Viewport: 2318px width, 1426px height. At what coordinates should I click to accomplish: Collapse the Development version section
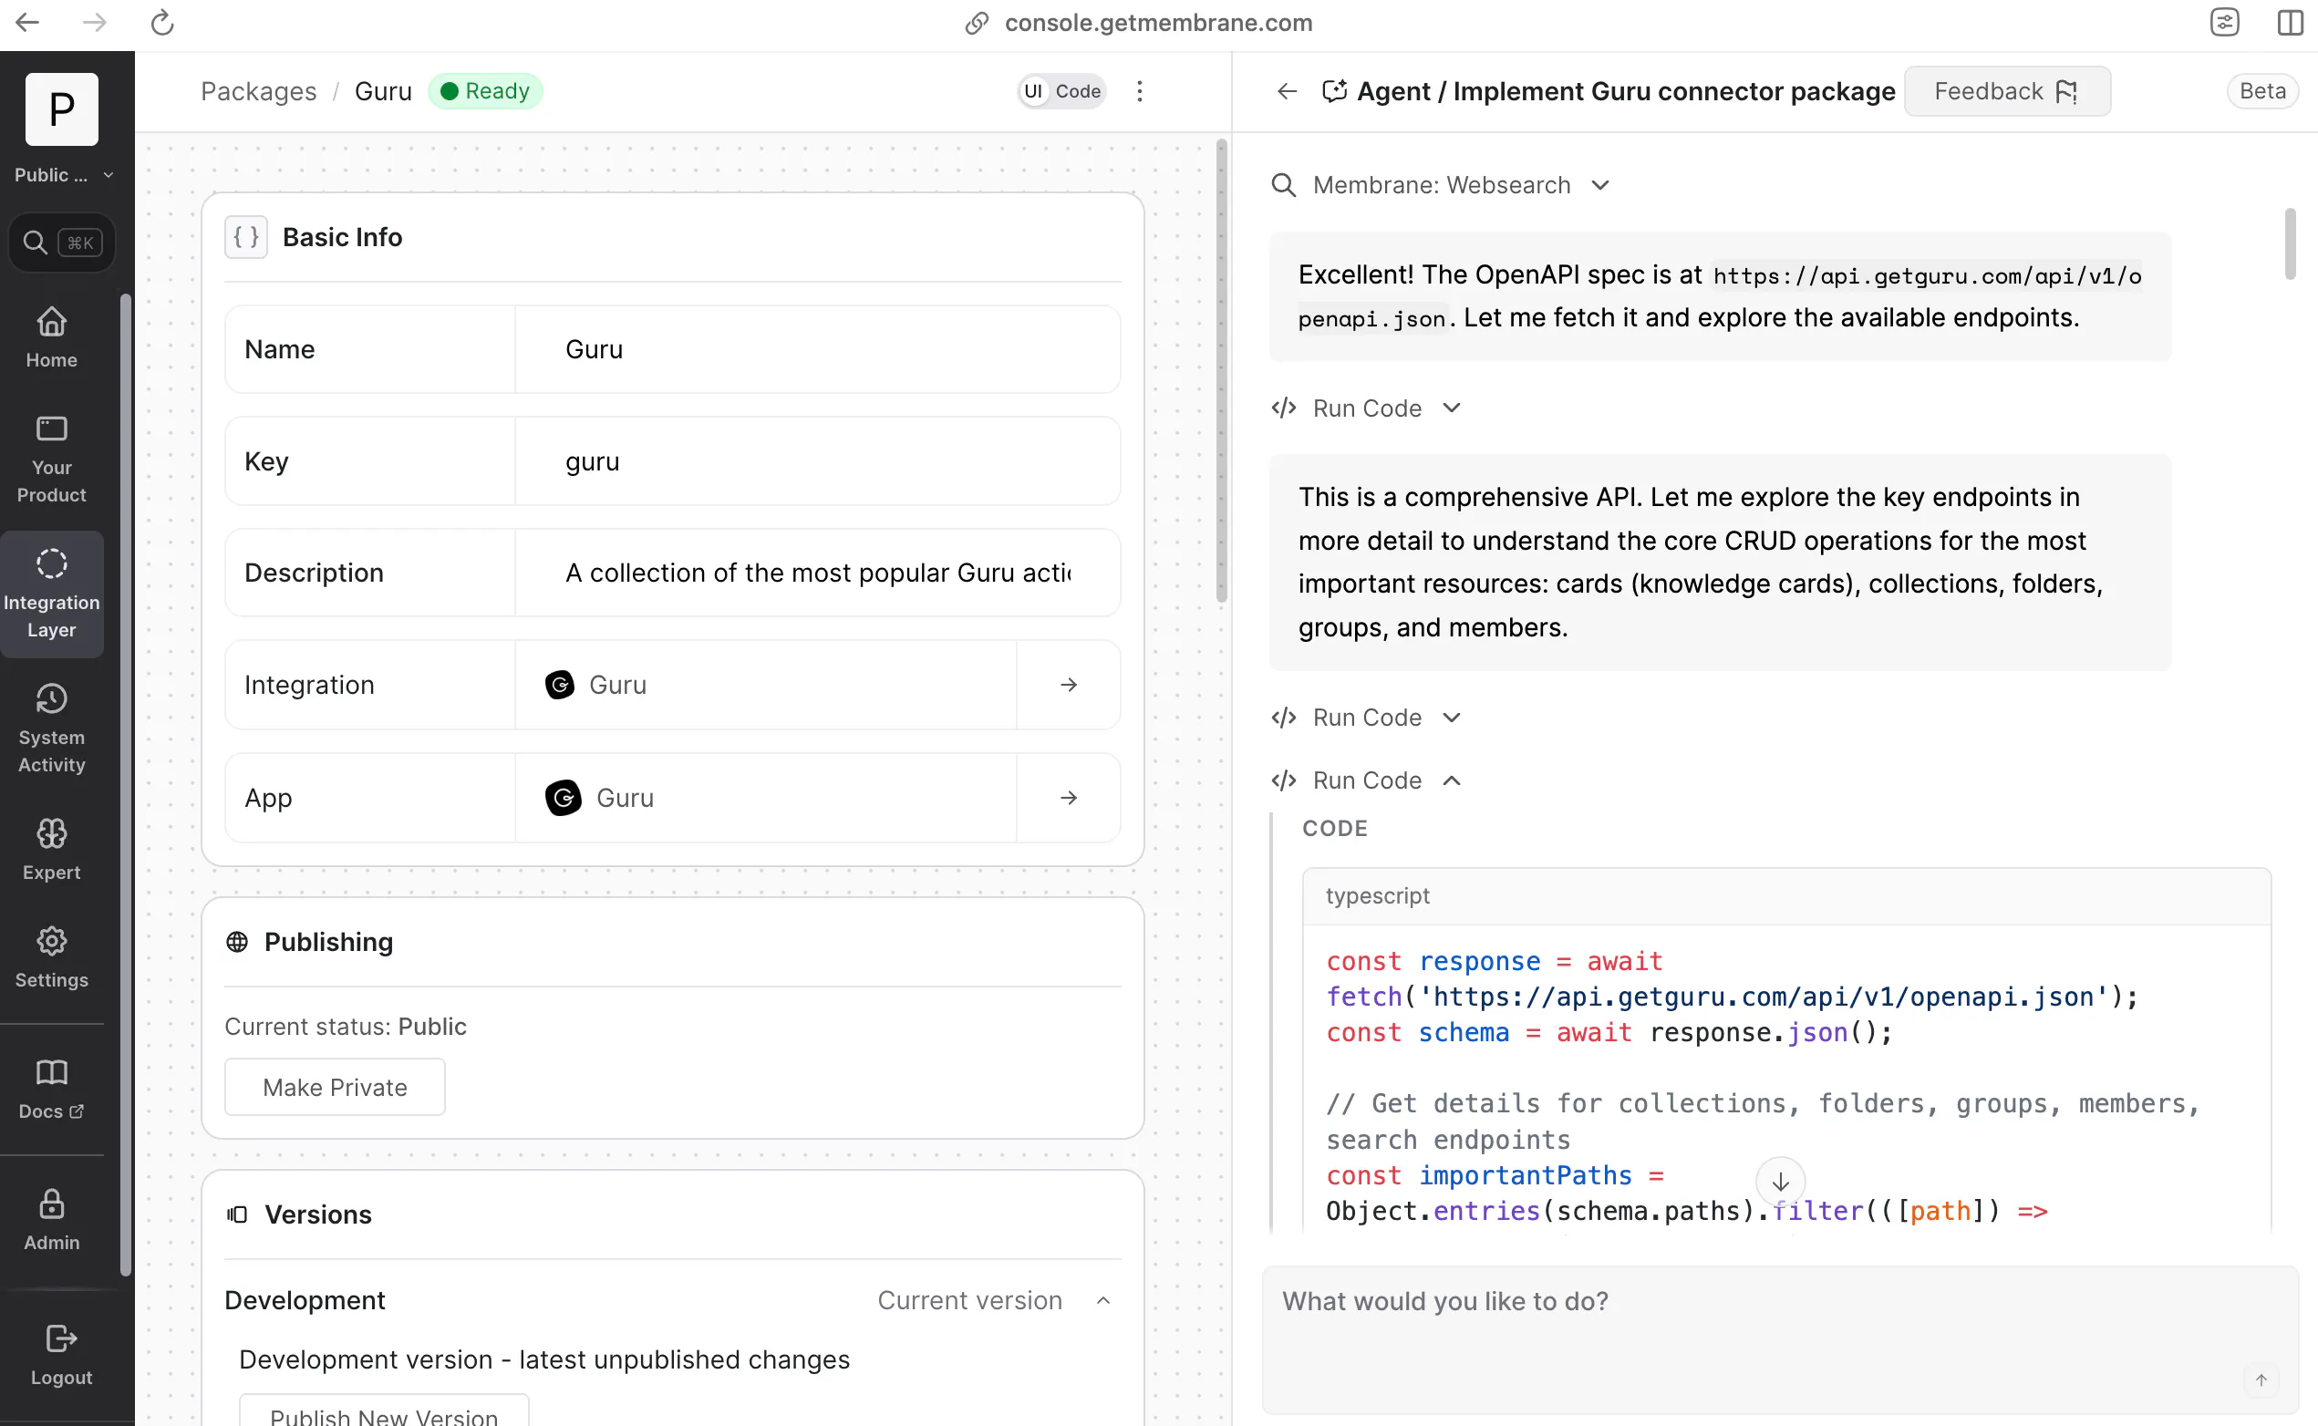click(x=1102, y=1300)
